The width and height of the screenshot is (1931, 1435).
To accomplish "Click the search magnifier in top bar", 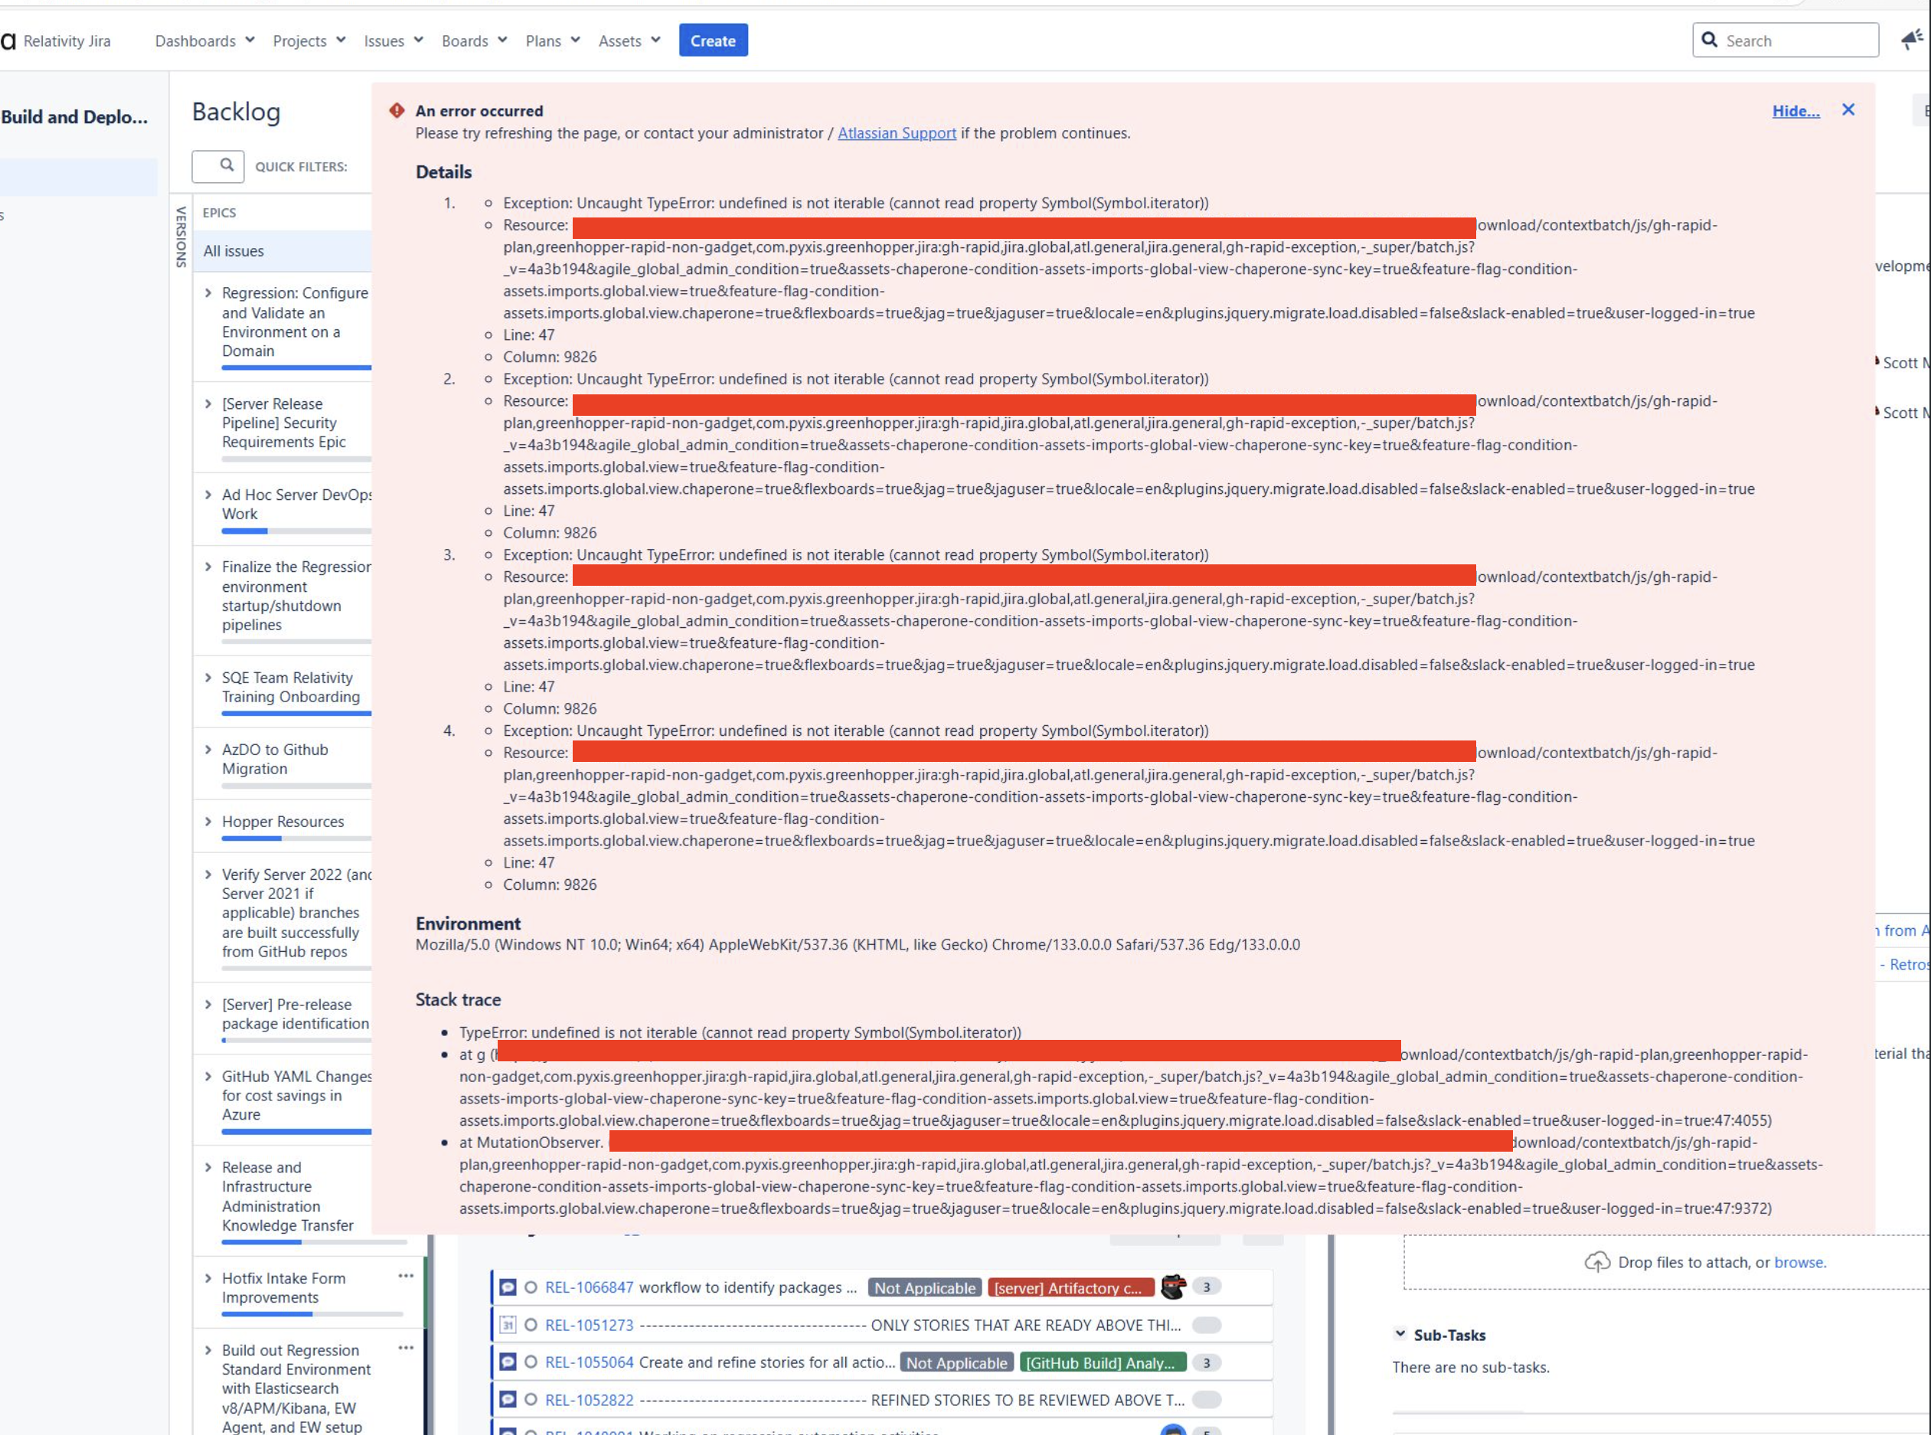I will pyautogui.click(x=1710, y=40).
